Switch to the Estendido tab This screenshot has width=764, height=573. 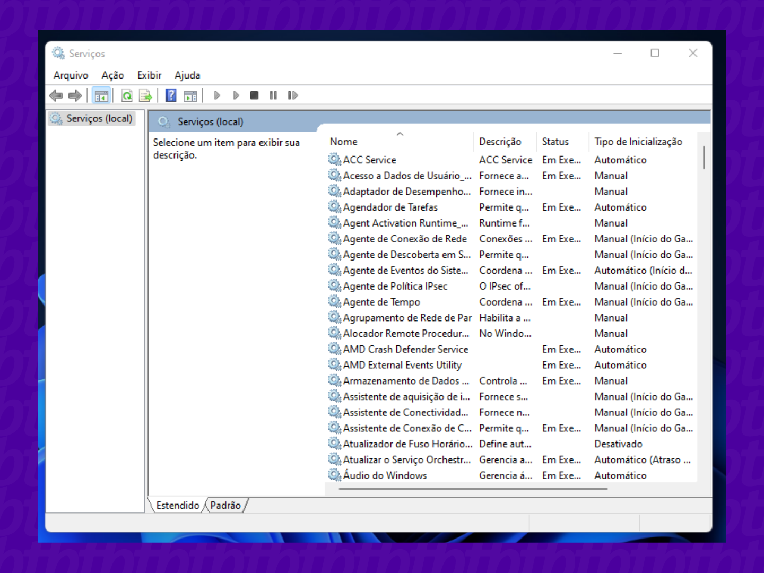[177, 505]
